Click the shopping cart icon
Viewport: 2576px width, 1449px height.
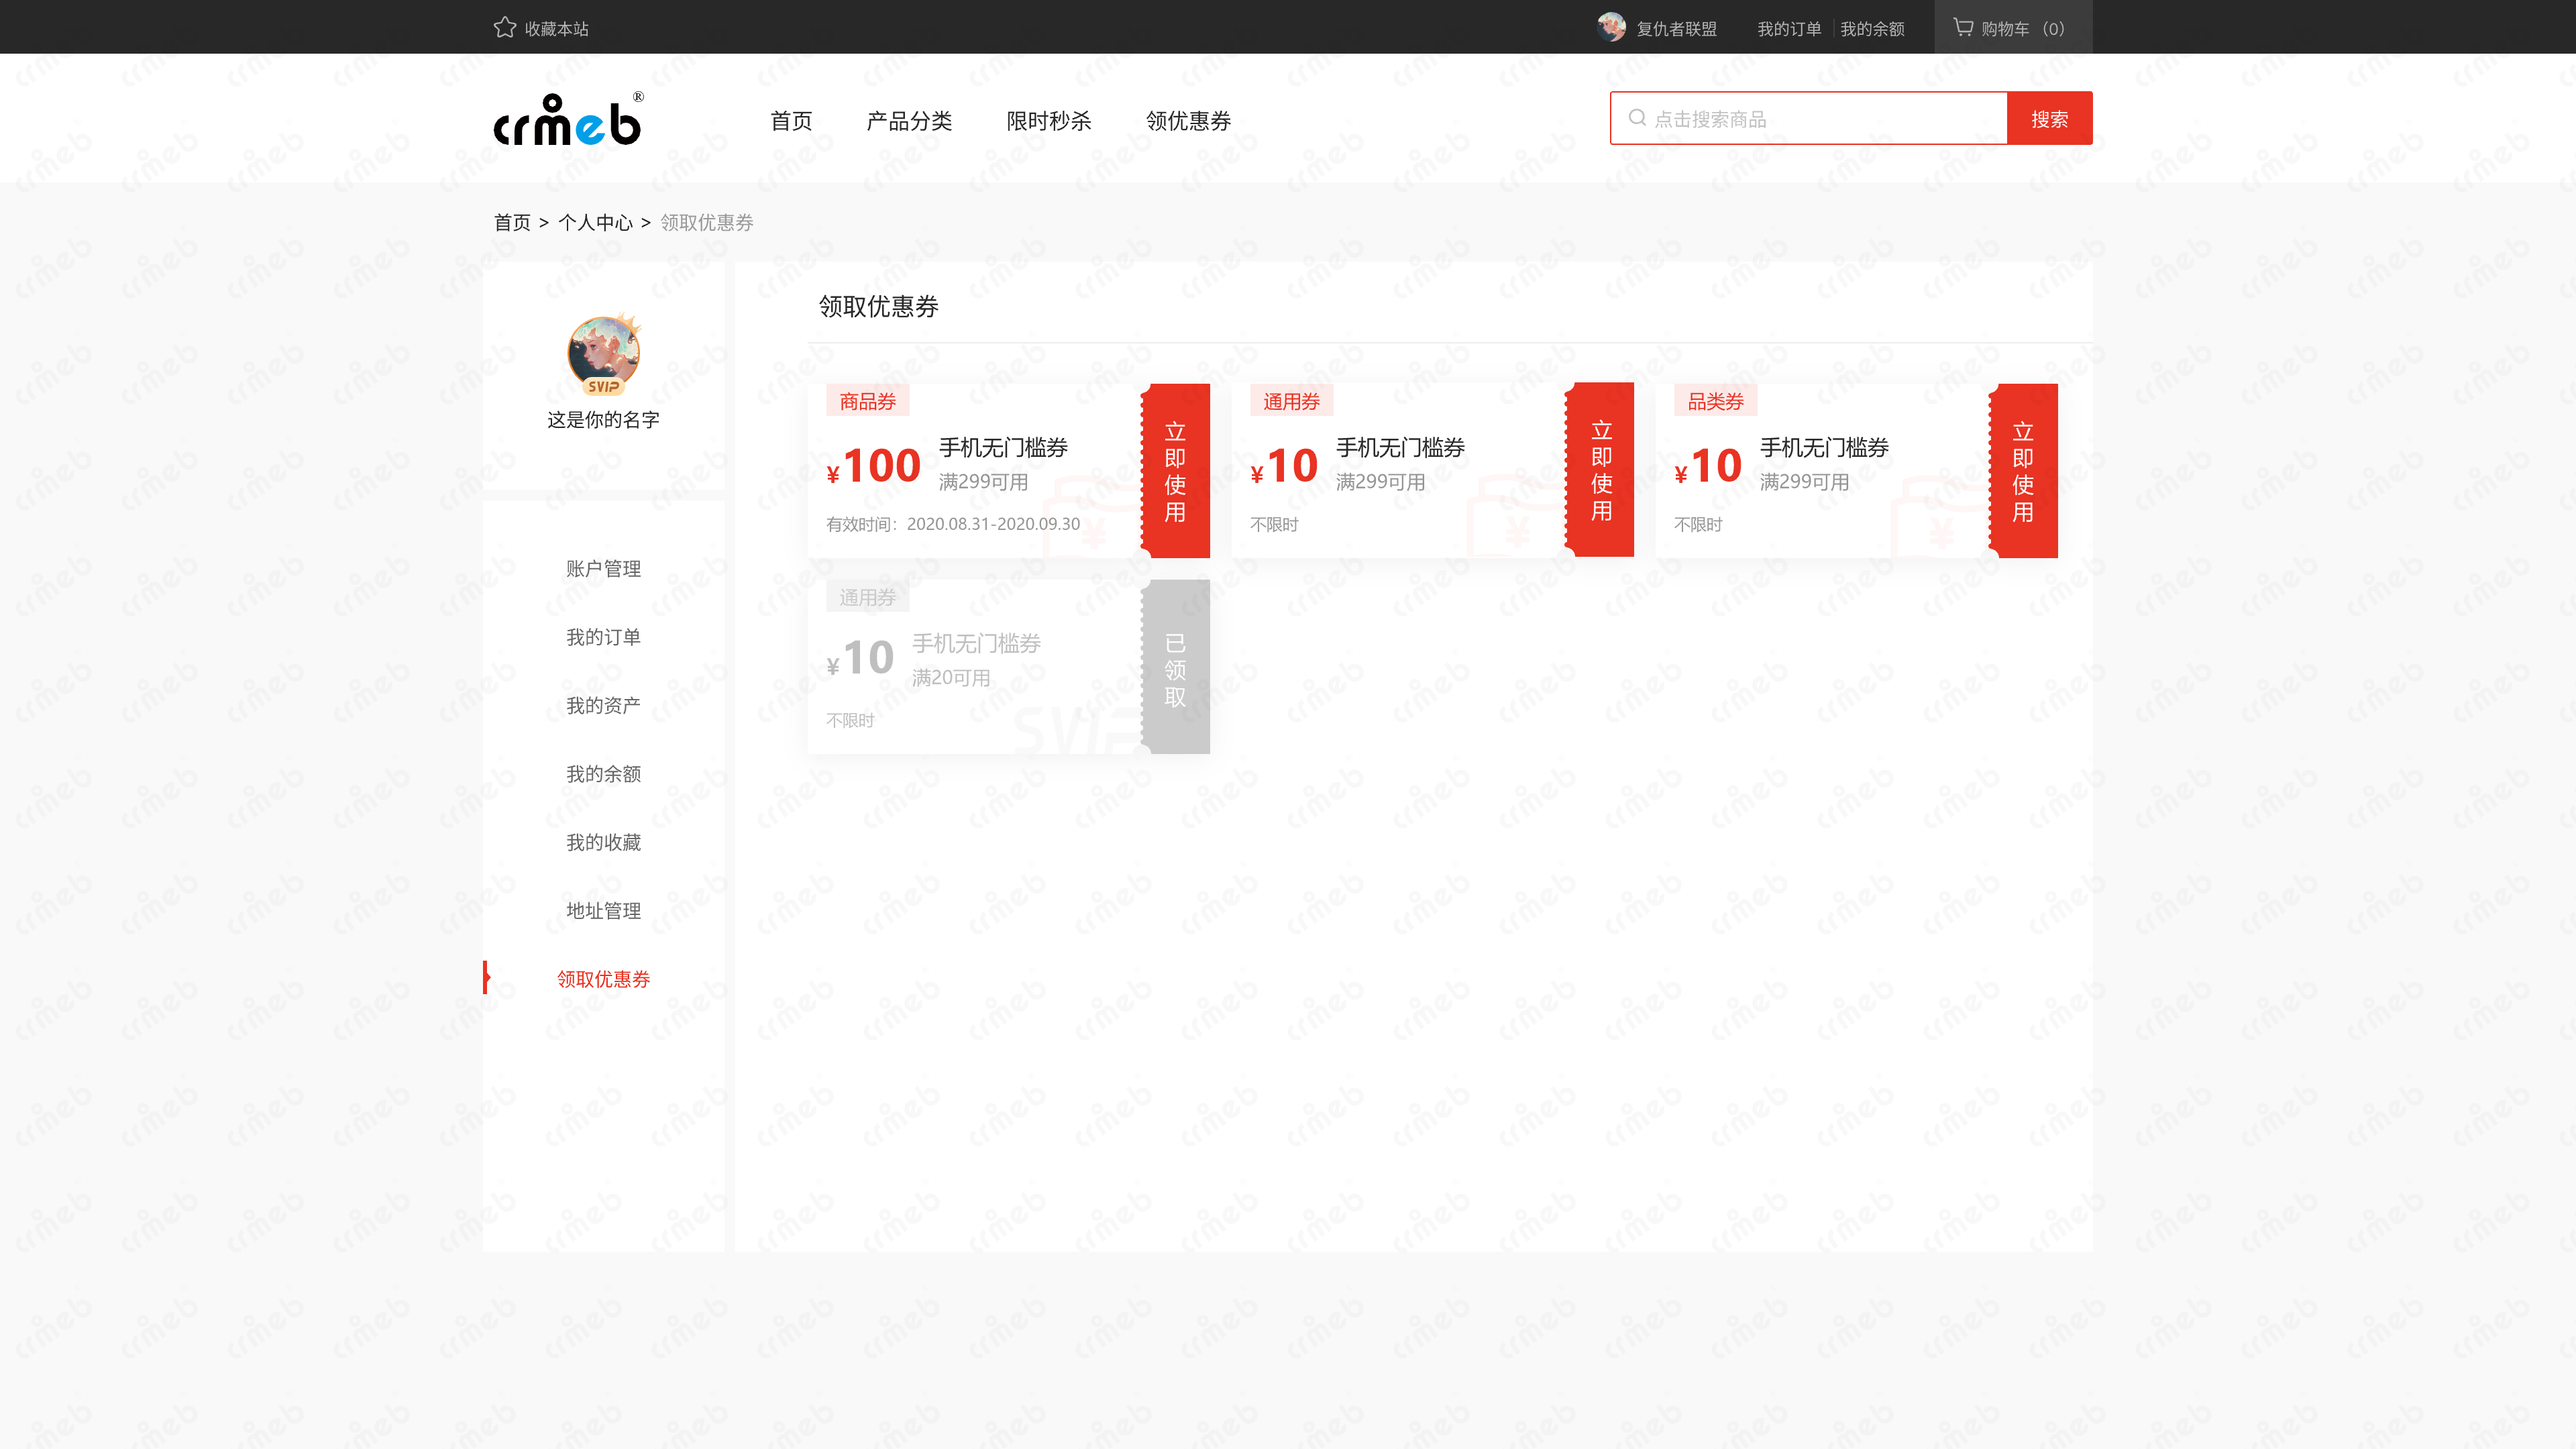click(x=1963, y=27)
